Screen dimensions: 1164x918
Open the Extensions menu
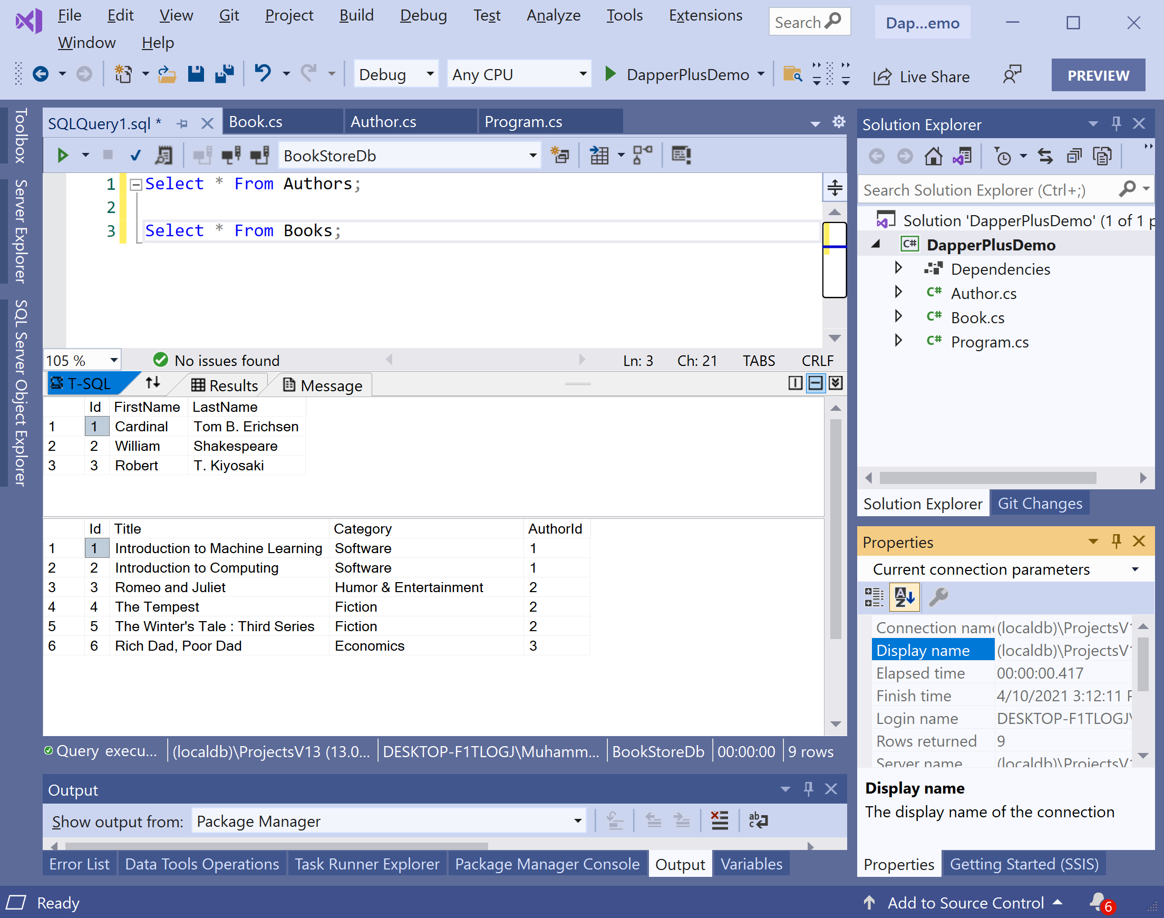705,15
